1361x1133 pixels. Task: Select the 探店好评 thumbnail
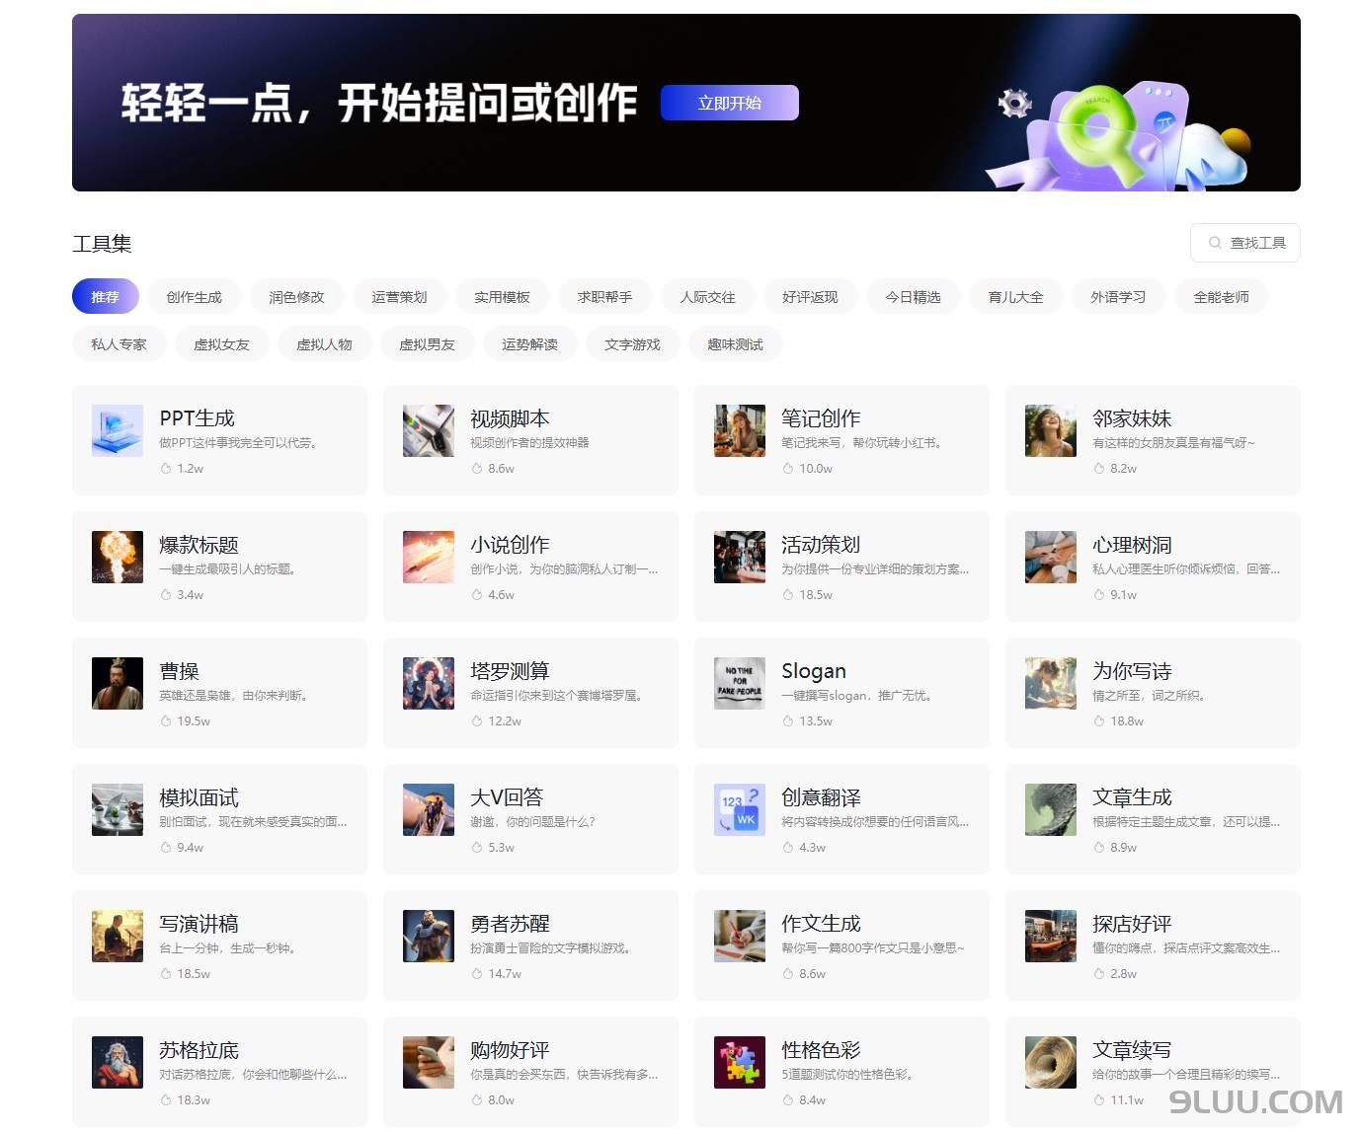[1051, 936]
